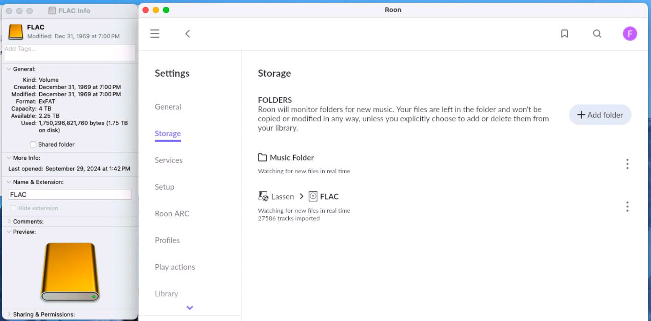Screen dimensions: 651x321
Task: Open Profiles settings tab
Action: tap(167, 240)
